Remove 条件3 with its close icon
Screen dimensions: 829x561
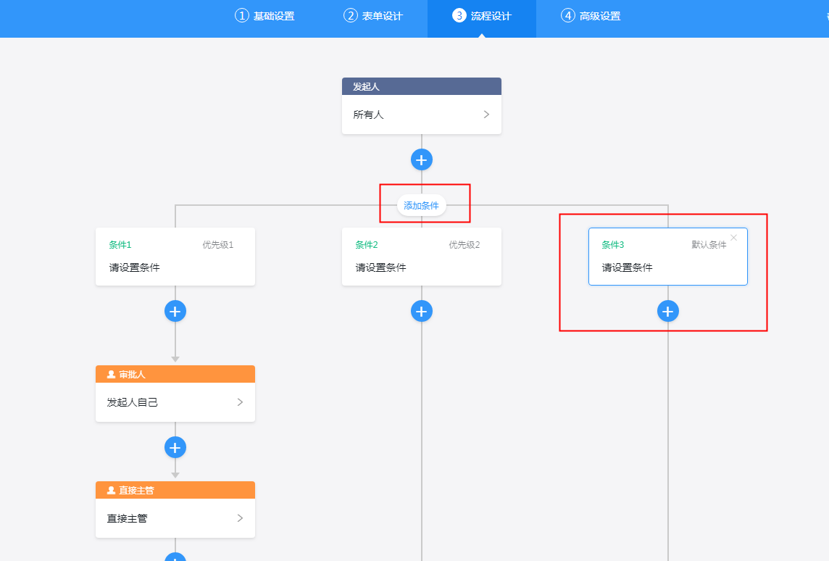point(733,238)
